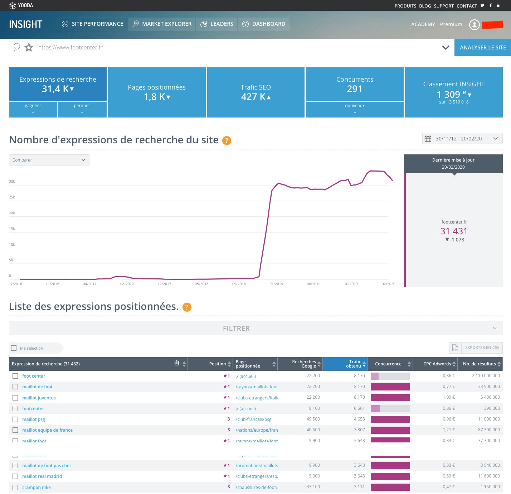The width and height of the screenshot is (511, 494).
Task: Click the Pages positionnées 1,8 K tile
Action: click(x=157, y=92)
